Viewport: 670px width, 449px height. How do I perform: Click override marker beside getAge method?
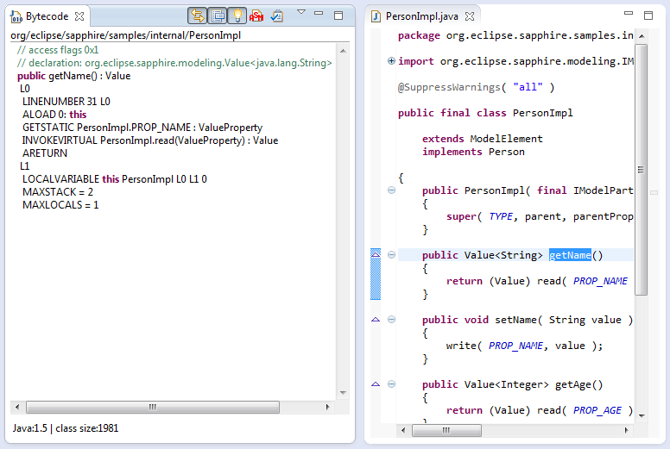coord(376,384)
